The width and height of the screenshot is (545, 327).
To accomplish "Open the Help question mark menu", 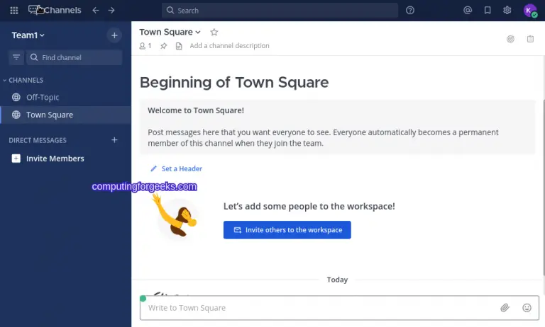I will click(410, 11).
